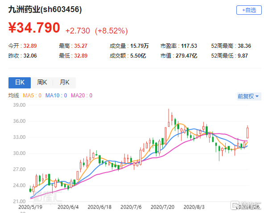The width and height of the screenshot is (264, 213).
Task: Click the MA5 moving average label
Action: tap(32, 96)
